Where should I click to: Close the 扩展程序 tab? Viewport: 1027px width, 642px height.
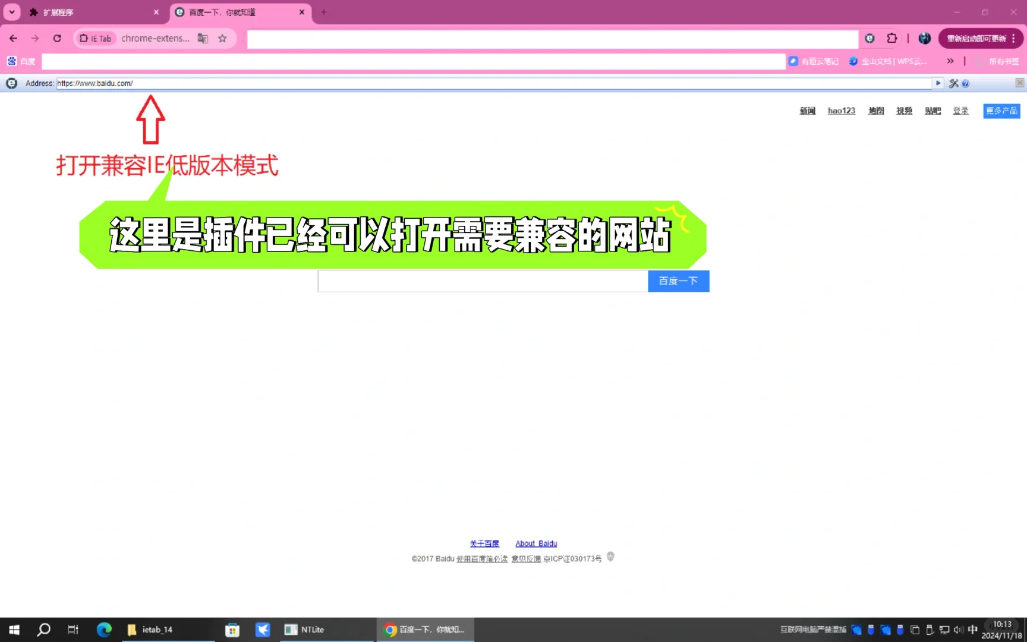(156, 12)
